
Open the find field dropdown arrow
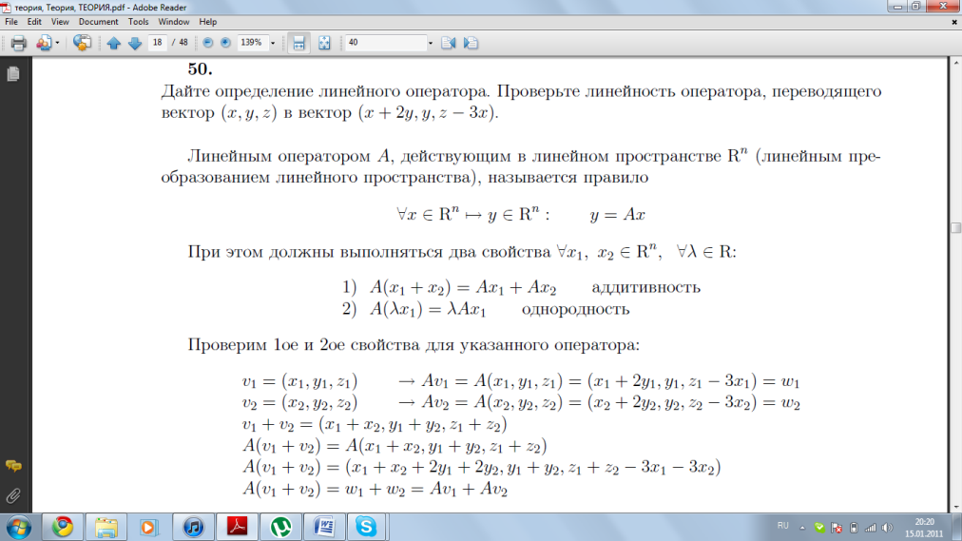(430, 43)
